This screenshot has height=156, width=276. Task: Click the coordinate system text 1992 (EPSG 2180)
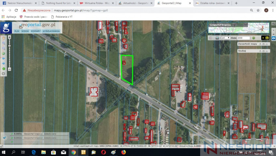(x=109, y=146)
